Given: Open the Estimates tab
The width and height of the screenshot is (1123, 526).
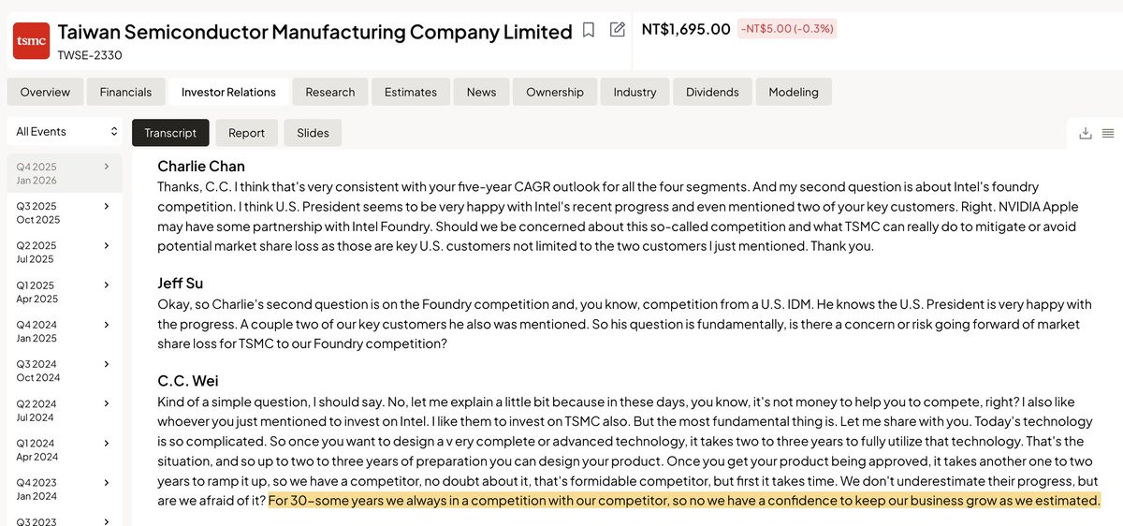Looking at the screenshot, I should 410,92.
